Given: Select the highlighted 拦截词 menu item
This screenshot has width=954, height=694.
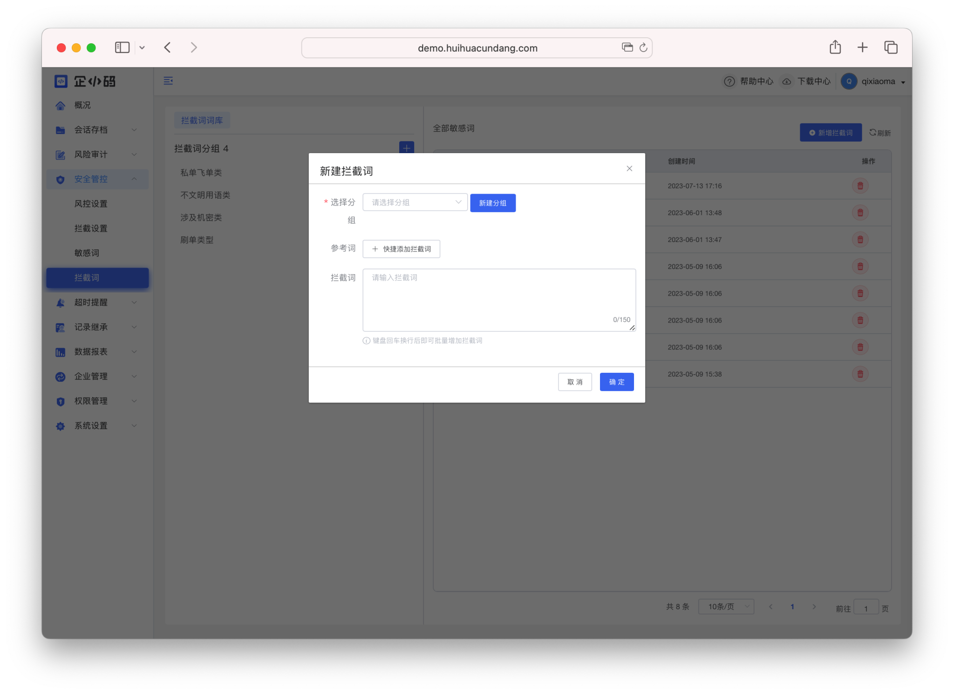Looking at the screenshot, I should [x=97, y=278].
